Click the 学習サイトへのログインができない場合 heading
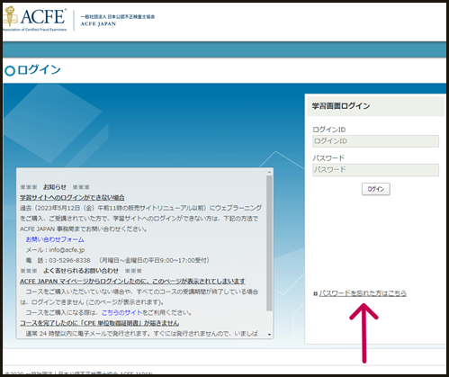This screenshot has height=377, width=449. 72,198
